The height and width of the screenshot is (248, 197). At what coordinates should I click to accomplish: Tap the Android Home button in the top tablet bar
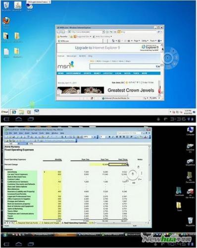[18, 119]
